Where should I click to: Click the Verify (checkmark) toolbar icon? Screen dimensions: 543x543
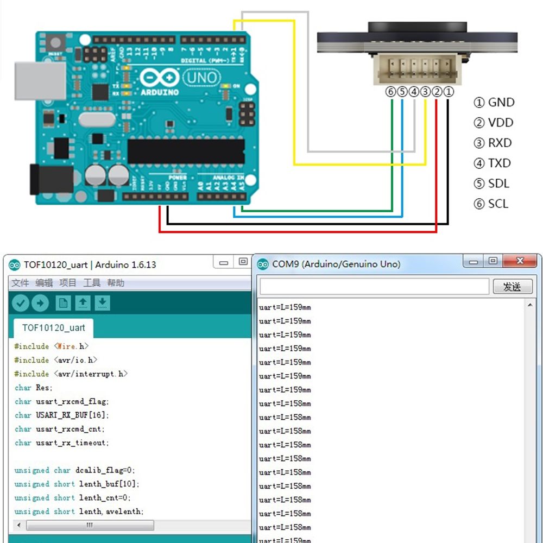coord(21,302)
